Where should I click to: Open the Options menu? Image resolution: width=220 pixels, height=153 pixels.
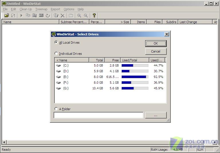69,9
